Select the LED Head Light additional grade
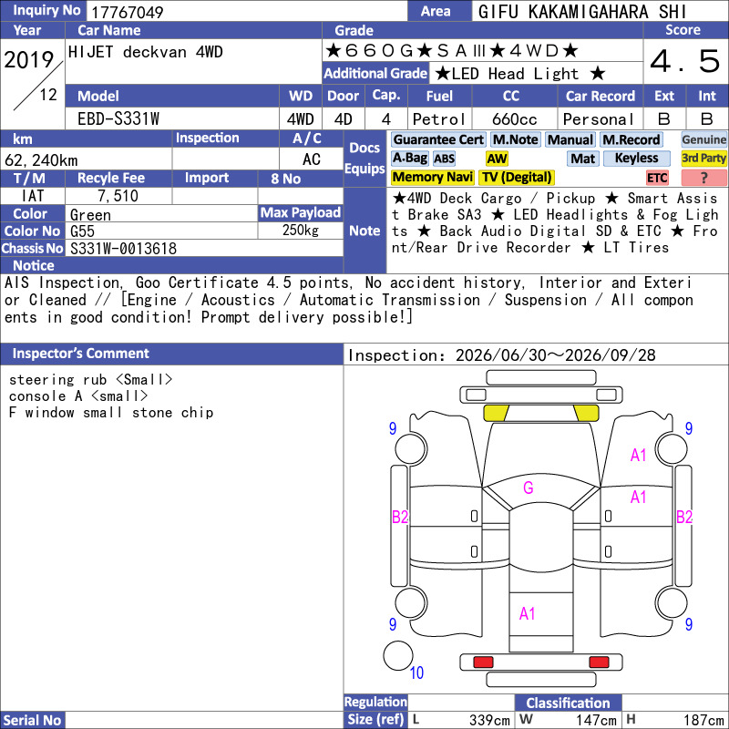Screen dimensions: 729x729 [x=520, y=74]
